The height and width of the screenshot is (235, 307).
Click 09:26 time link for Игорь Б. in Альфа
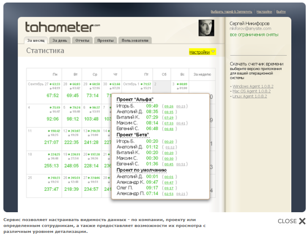click(169, 106)
